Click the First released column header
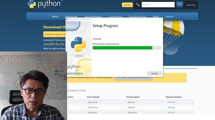Screen dimensions: 215x120 (93, 97)
